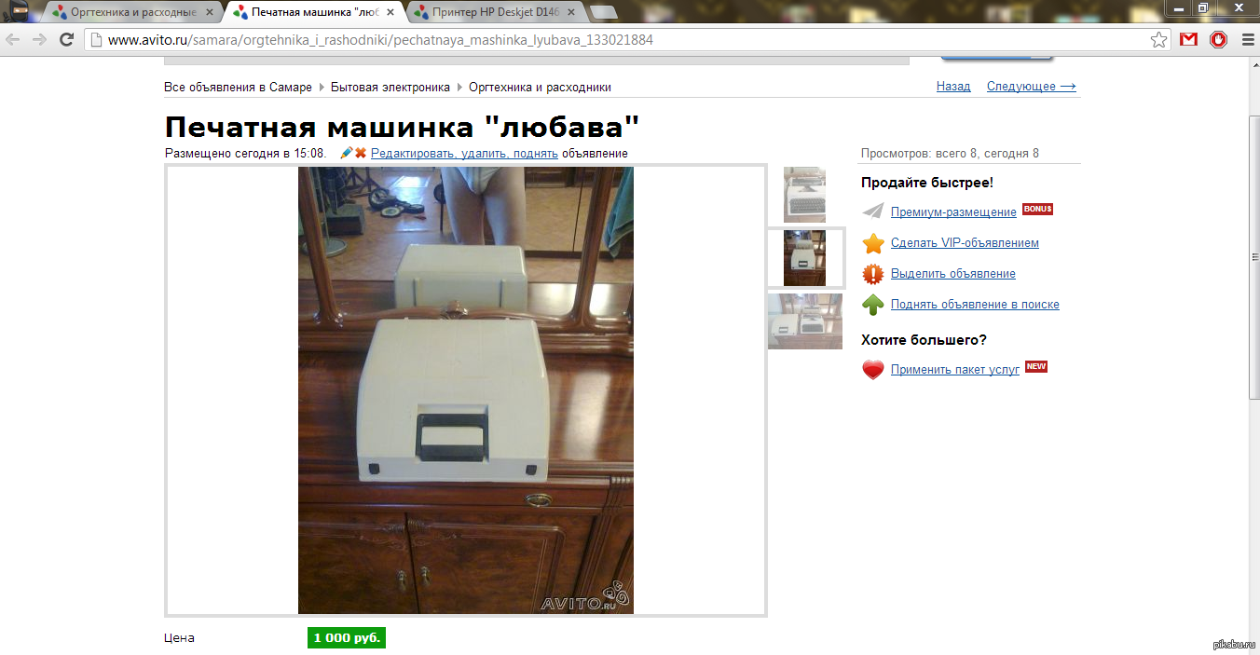Select the first typewriter thumbnail
The image size is (1260, 655).
804,195
